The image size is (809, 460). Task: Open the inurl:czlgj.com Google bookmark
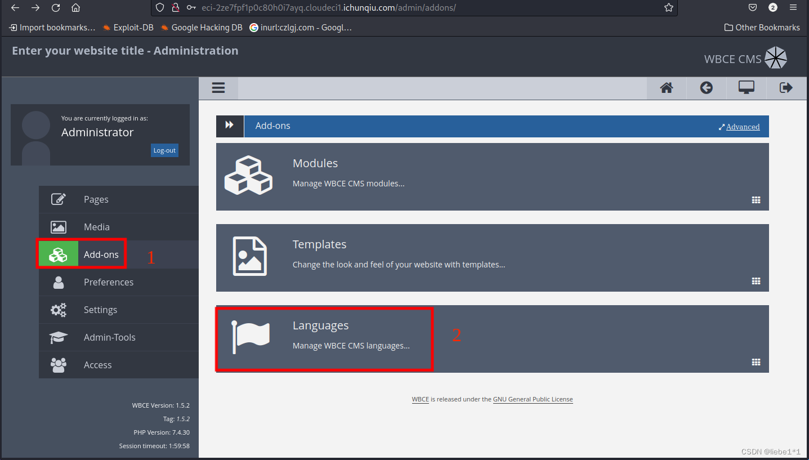pos(301,27)
